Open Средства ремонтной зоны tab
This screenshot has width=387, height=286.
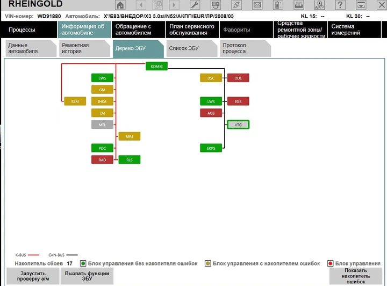300,30
